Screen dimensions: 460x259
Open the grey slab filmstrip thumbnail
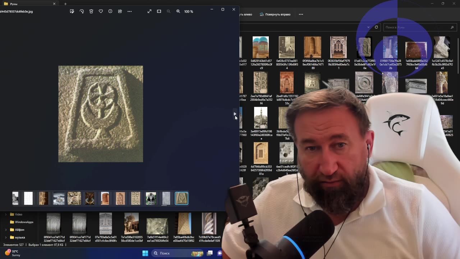(166, 198)
